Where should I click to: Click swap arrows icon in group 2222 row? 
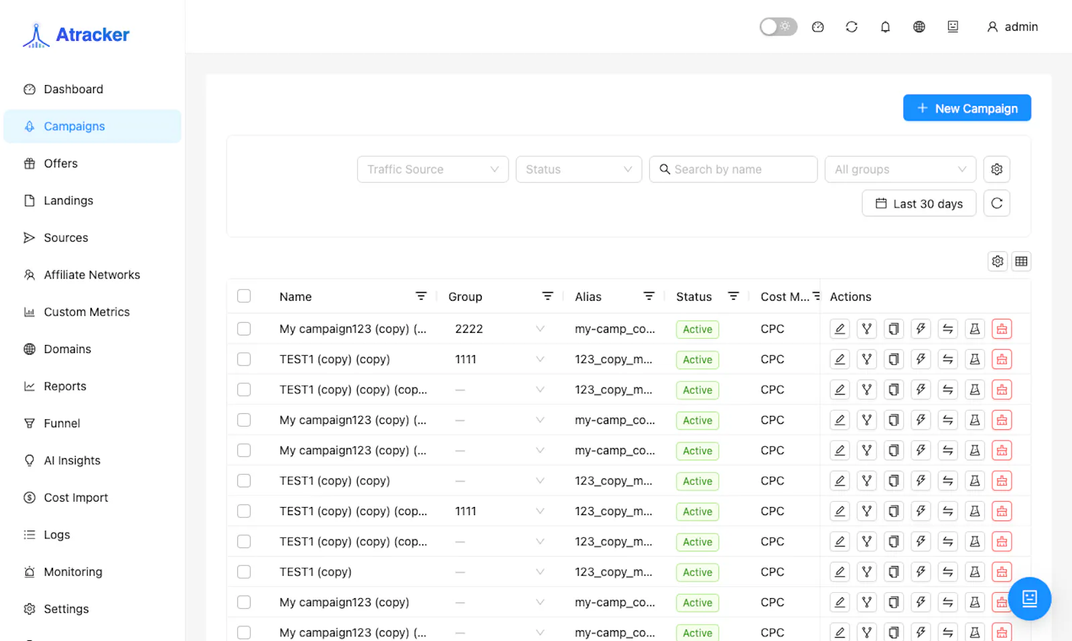click(948, 329)
